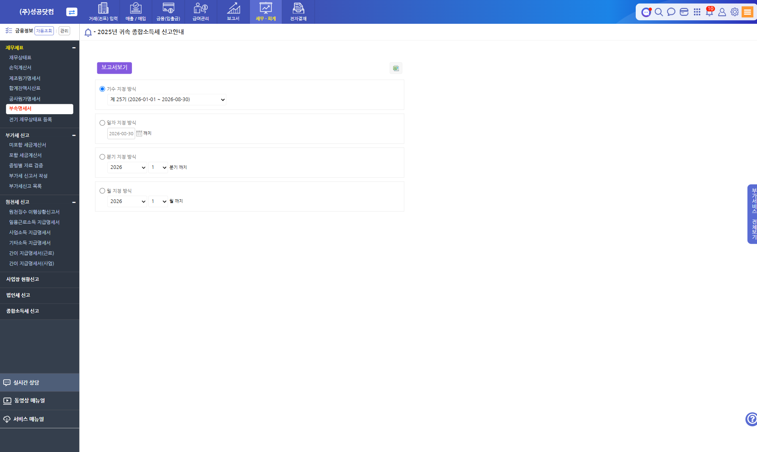Open the user profile icon
The image size is (757, 452).
click(722, 12)
